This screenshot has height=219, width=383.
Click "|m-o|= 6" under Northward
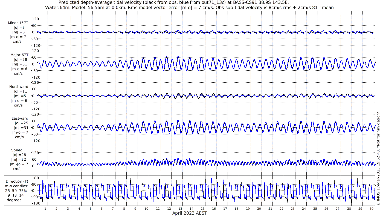[x=19, y=100]
